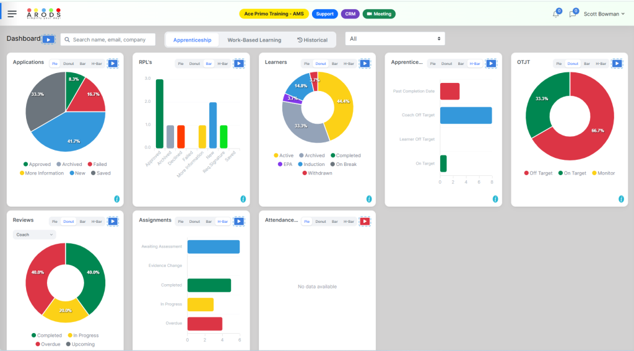Select H-Bar view for RPL's
This screenshot has width=634, height=351.
[x=222, y=64]
